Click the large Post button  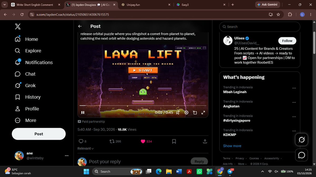[x=39, y=134]
